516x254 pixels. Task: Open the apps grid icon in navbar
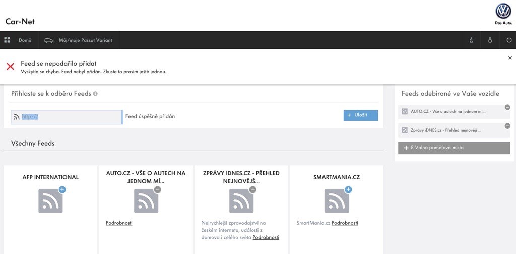tap(7, 40)
